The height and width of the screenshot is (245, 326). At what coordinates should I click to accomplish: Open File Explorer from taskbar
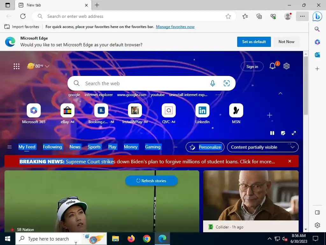115,239
